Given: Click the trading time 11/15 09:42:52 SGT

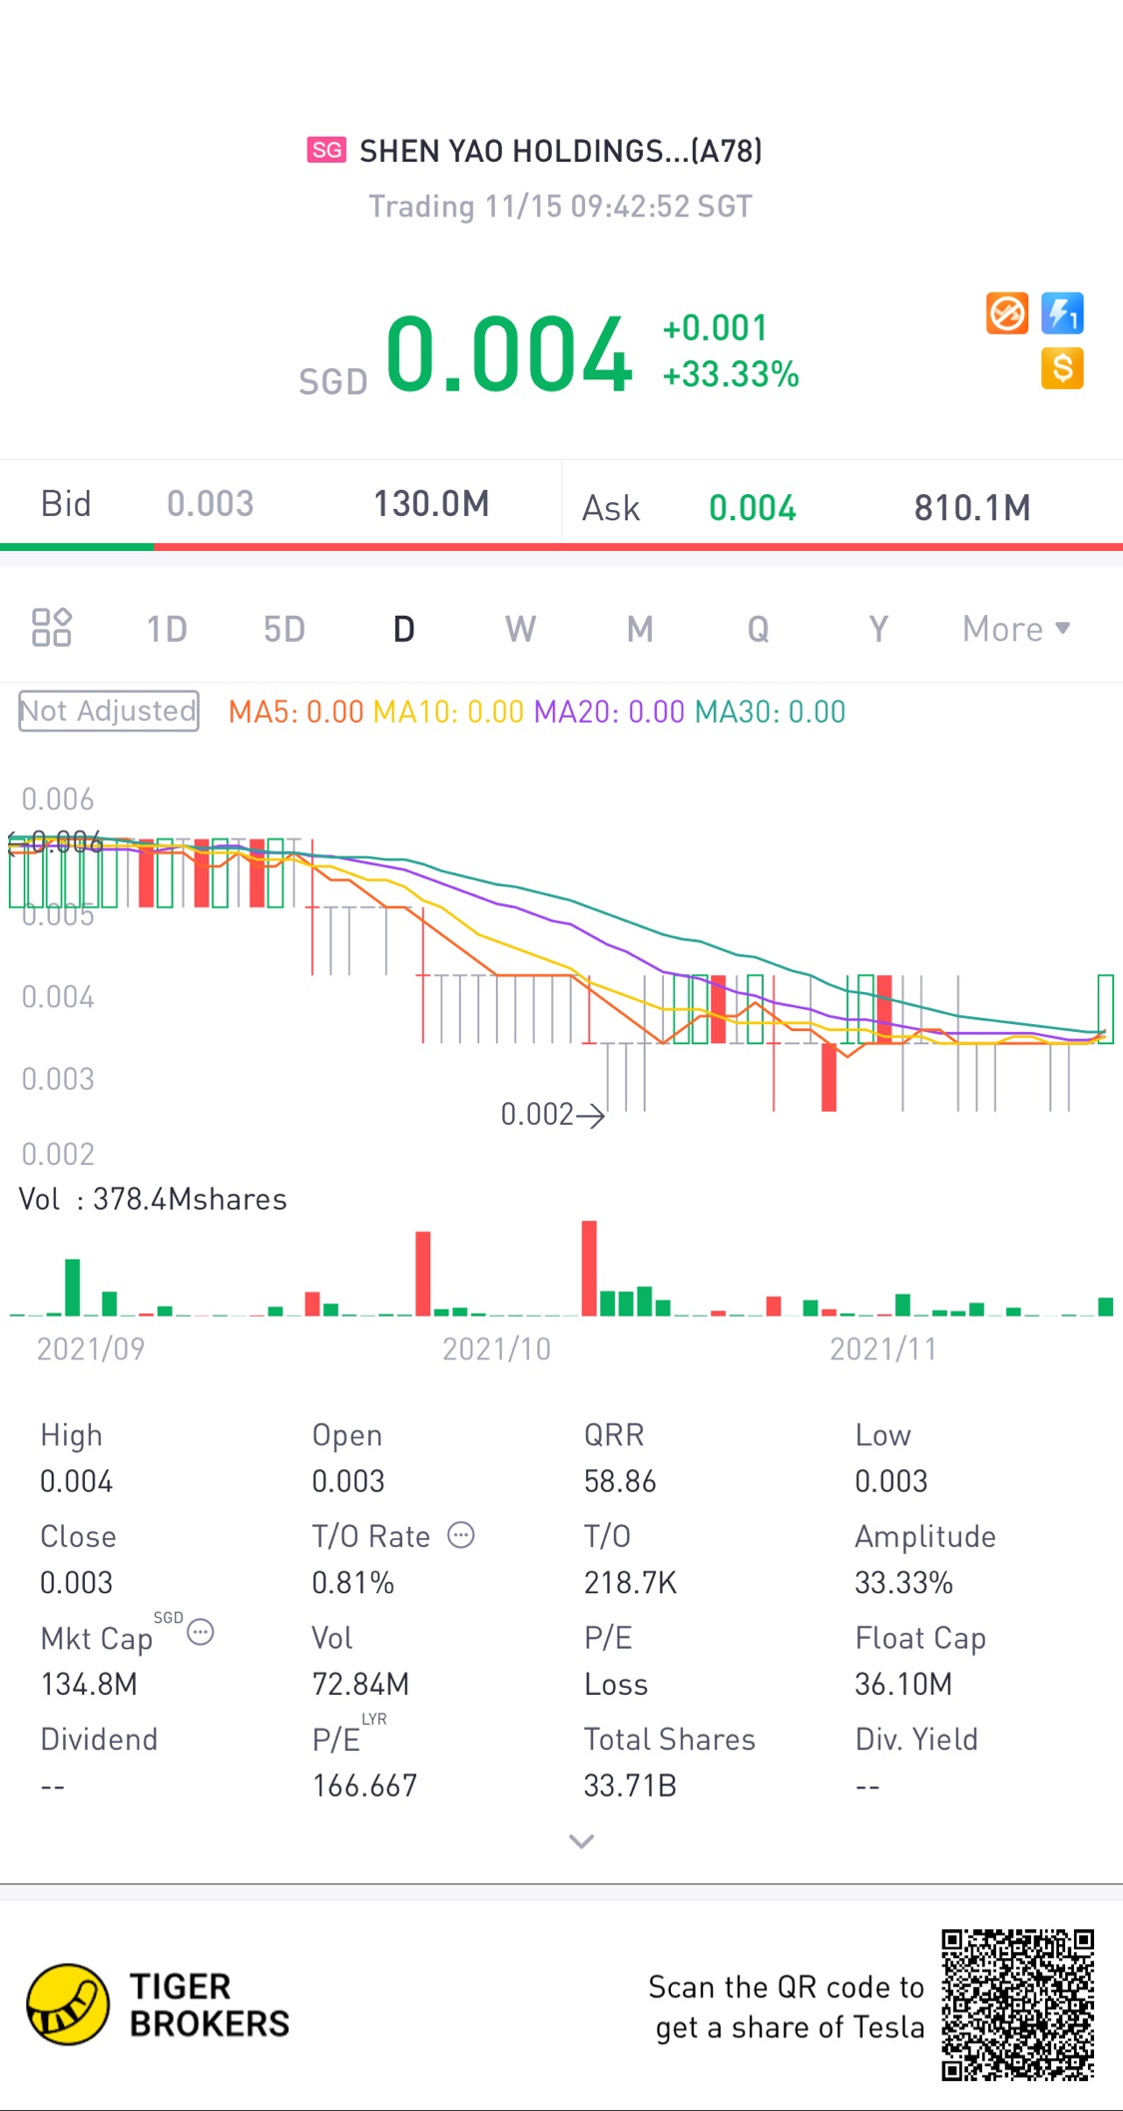Looking at the screenshot, I should (x=560, y=207).
